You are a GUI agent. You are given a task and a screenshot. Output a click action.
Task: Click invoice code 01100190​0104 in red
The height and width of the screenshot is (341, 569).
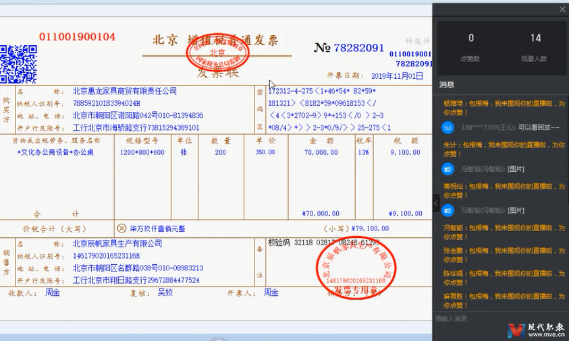coord(78,37)
